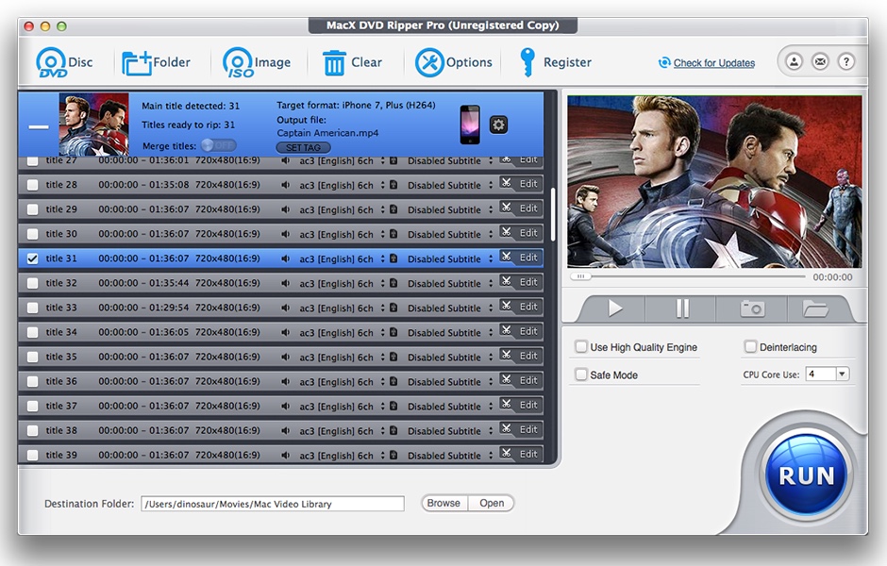Click Edit on the title 37 row
Image resolution: width=887 pixels, height=566 pixels.
pyautogui.click(x=528, y=405)
